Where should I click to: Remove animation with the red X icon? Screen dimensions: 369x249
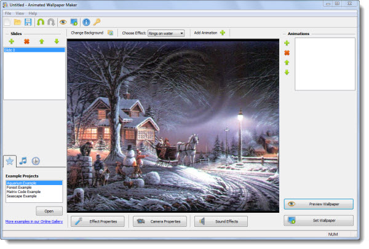287,53
